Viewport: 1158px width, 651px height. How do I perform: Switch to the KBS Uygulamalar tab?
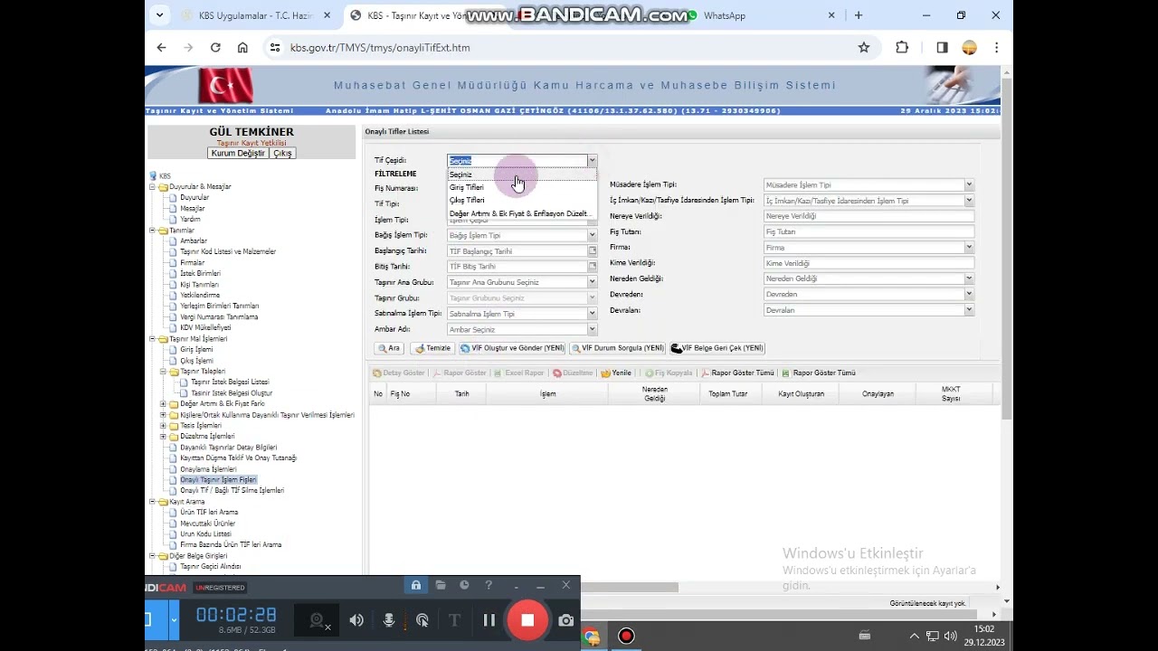click(257, 15)
